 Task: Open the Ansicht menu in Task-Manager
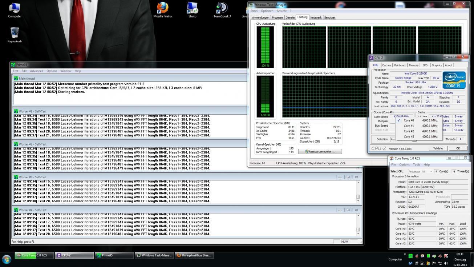tap(281, 11)
